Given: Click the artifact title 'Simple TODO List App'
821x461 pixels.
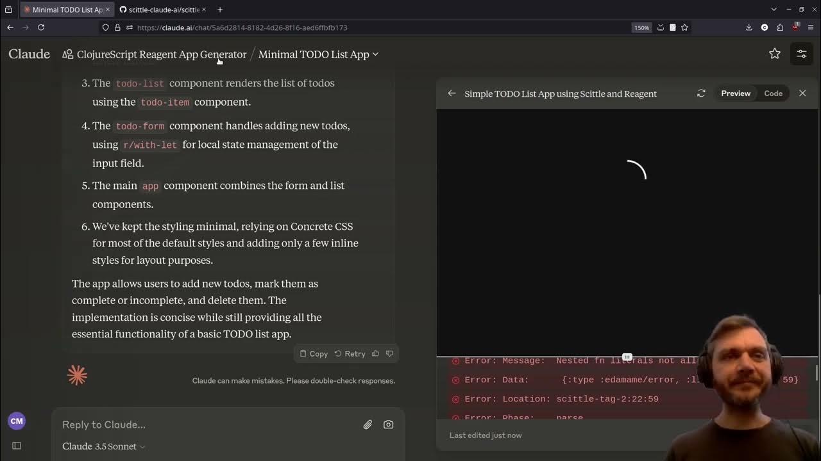Looking at the screenshot, I should pyautogui.click(x=561, y=93).
